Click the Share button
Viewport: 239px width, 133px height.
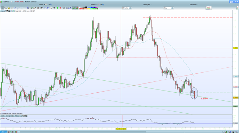tap(4, 132)
